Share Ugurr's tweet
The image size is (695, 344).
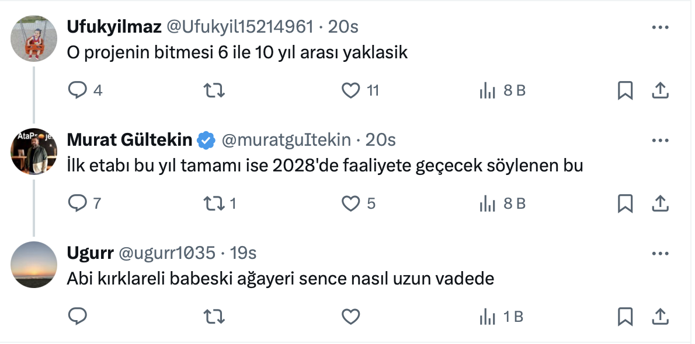(659, 317)
